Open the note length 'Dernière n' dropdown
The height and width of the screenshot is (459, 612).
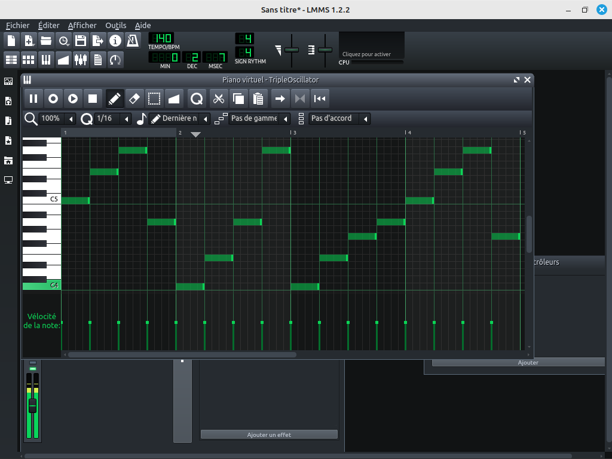point(179,118)
